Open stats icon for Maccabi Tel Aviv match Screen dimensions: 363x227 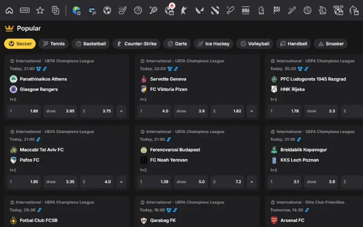39,139
